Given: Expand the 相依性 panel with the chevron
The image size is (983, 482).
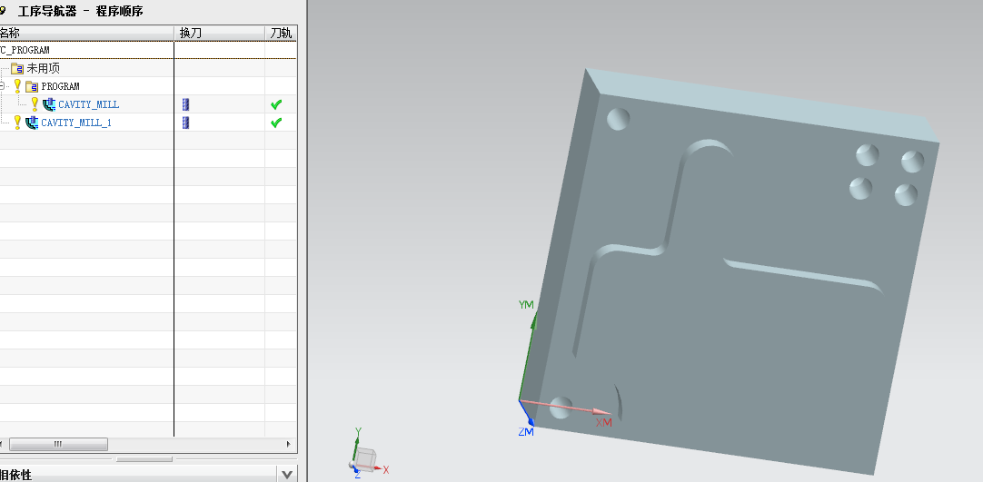Looking at the screenshot, I should pos(286,475).
